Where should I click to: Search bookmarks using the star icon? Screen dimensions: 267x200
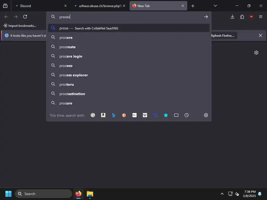(166, 115)
